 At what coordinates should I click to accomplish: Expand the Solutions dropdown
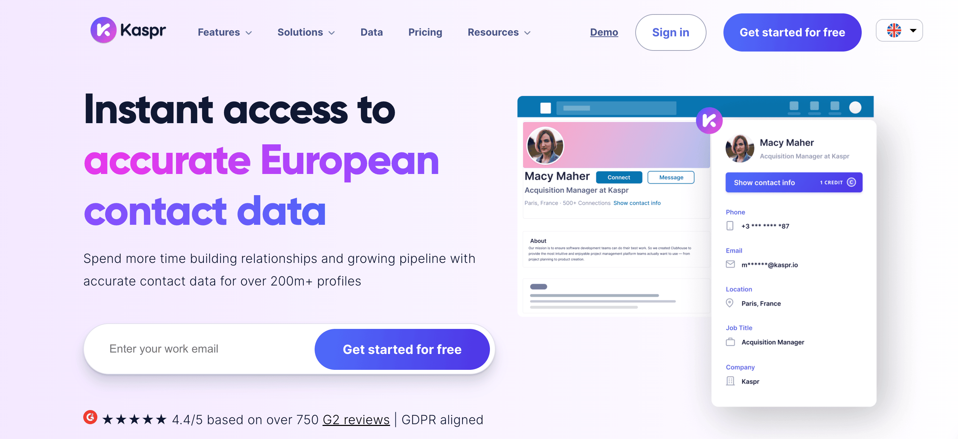[x=306, y=32]
